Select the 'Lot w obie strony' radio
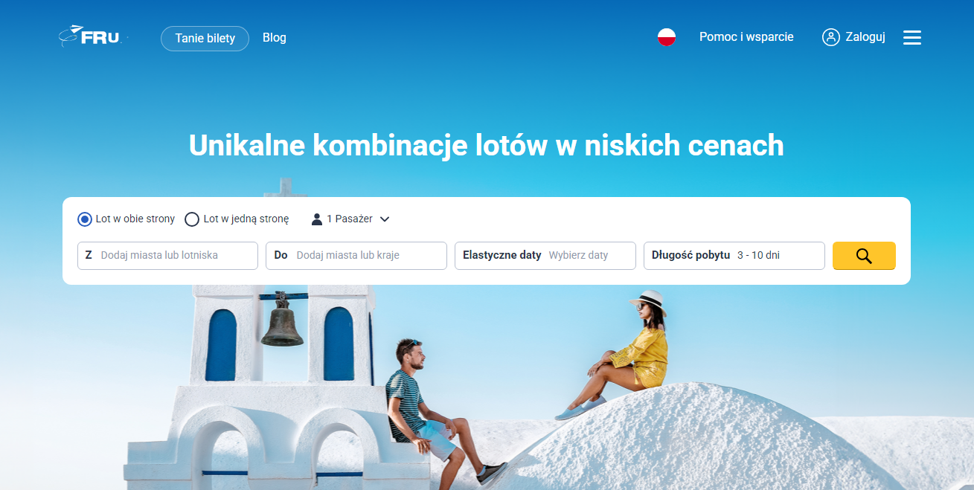 click(x=85, y=219)
